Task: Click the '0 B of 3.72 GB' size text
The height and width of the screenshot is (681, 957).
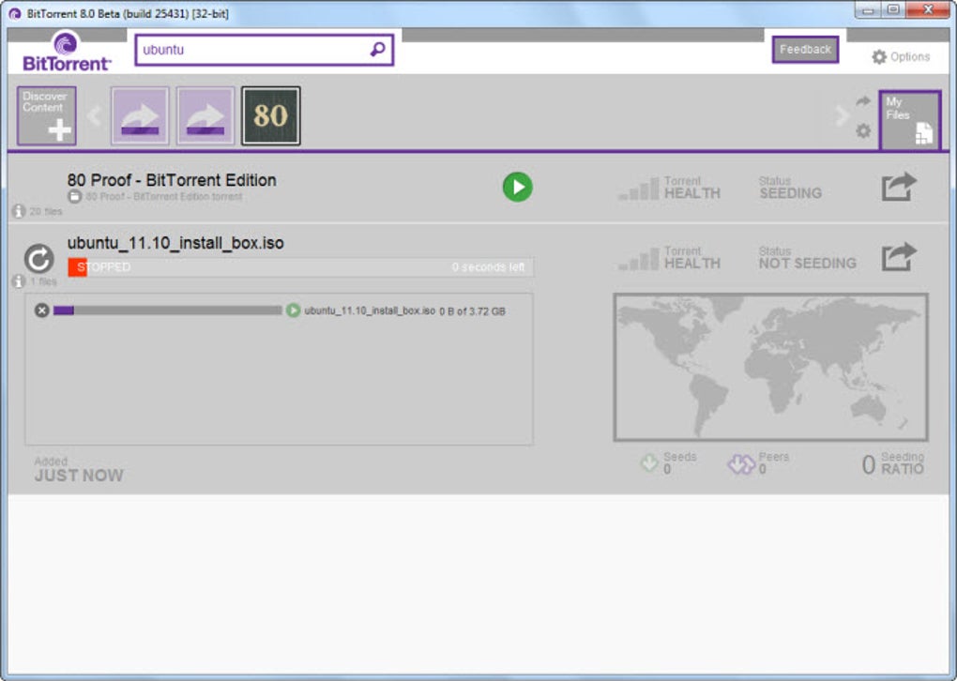Action: (472, 311)
